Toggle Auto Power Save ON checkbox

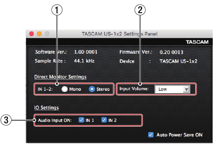(151, 135)
